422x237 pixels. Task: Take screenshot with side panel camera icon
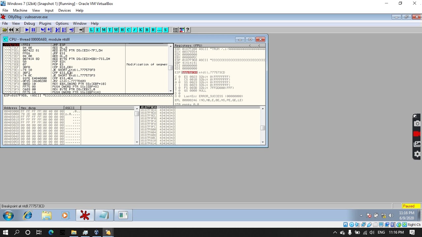pyautogui.click(x=417, y=123)
